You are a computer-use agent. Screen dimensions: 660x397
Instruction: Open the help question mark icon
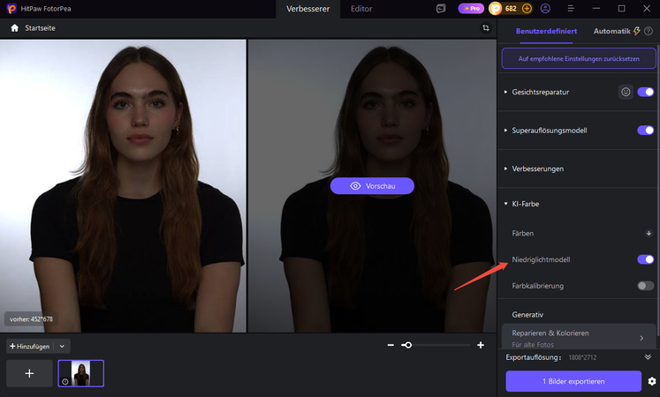click(x=649, y=31)
